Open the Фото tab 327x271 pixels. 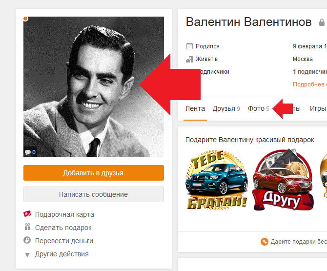coord(258,109)
